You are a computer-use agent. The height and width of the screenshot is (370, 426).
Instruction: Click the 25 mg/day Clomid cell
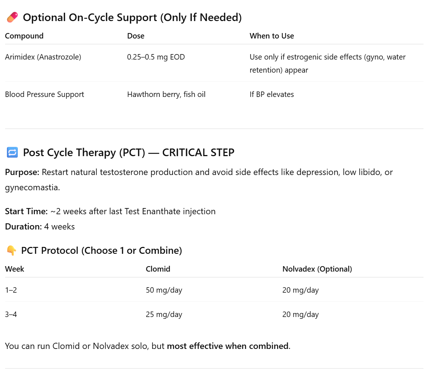[x=164, y=314]
